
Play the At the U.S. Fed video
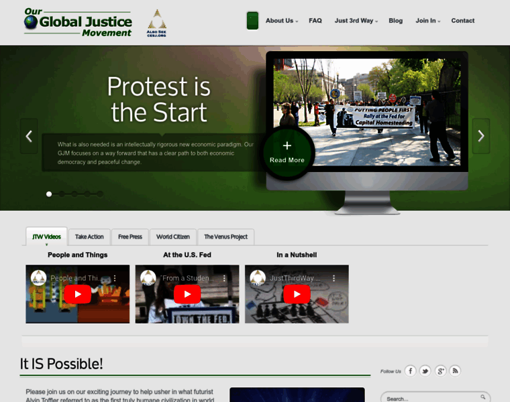point(187,294)
